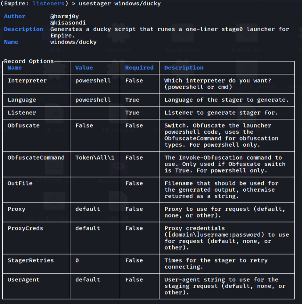
Task: Click the Required column header
Action: pos(139,68)
